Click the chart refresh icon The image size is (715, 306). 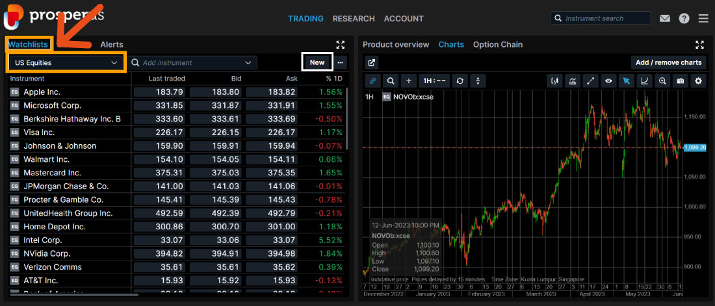[460, 81]
